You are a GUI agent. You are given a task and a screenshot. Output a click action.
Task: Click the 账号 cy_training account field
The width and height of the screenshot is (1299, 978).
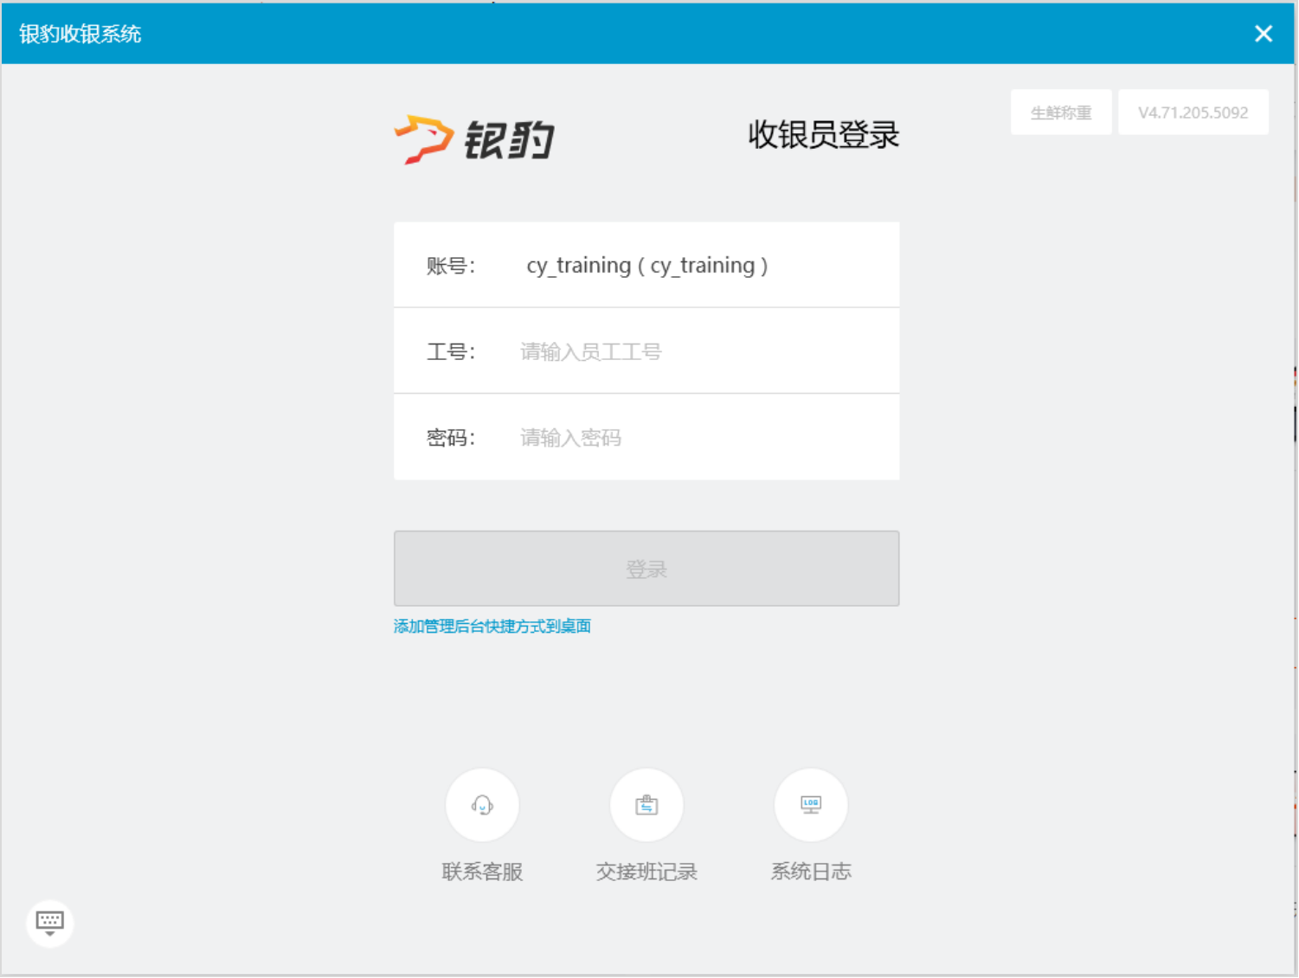(x=646, y=265)
